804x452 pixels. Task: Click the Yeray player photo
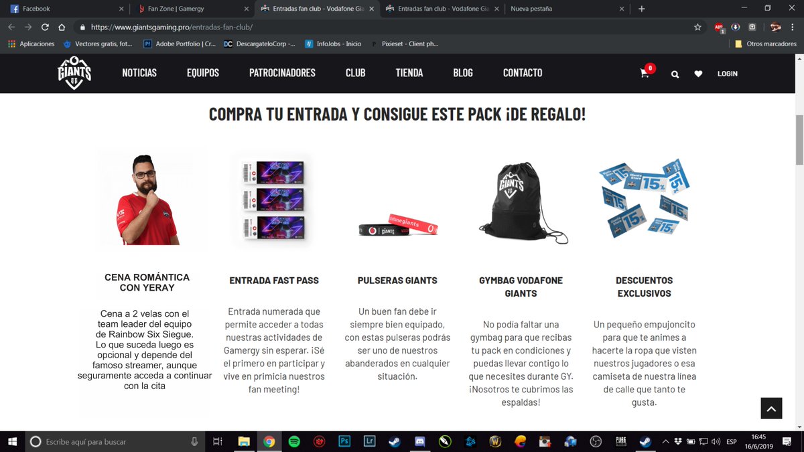pos(147,199)
